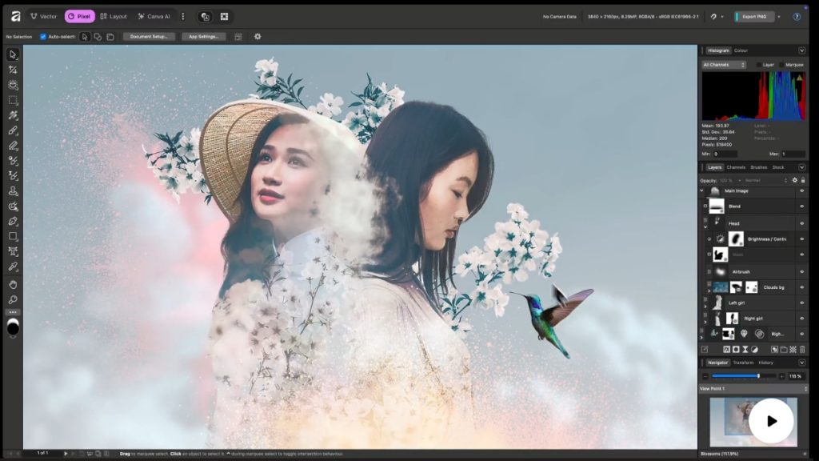Click the Document Setup button
Screen dimensions: 819x461
coord(149,37)
